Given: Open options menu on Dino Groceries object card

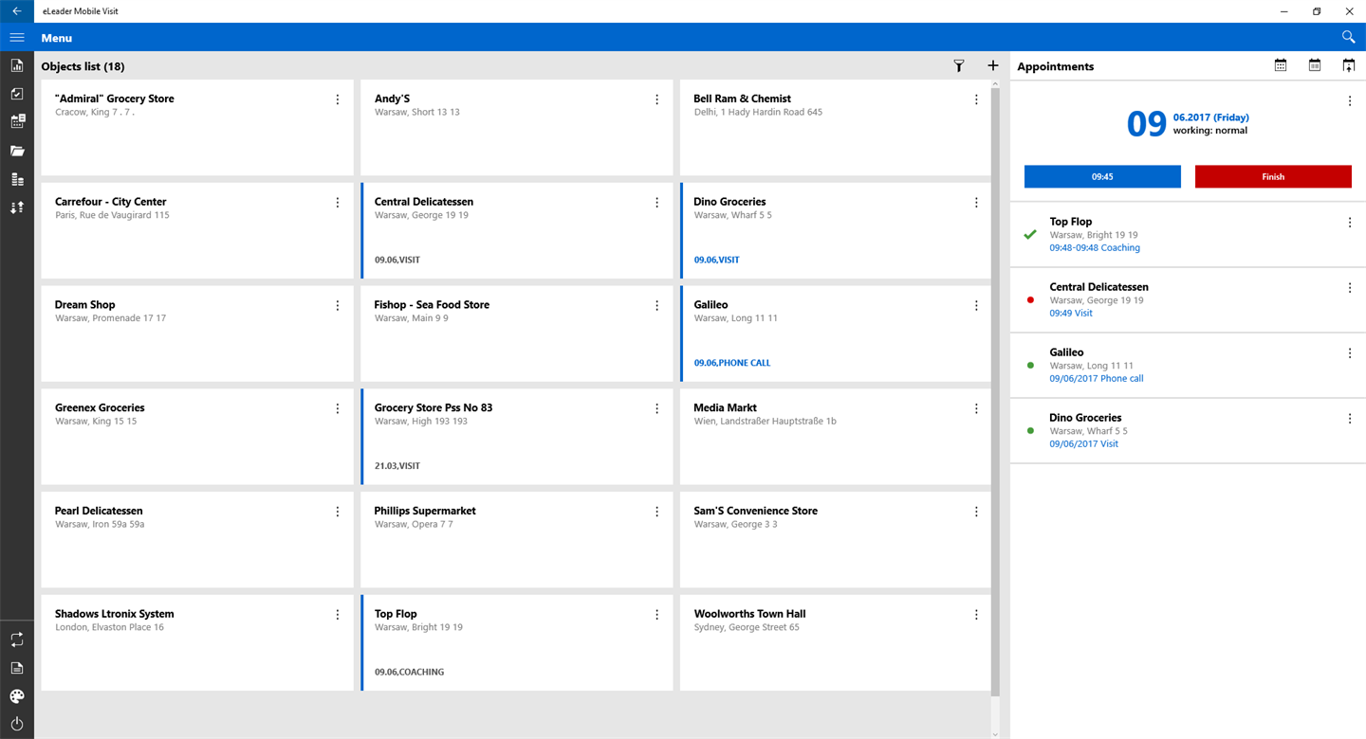Looking at the screenshot, I should tap(976, 203).
